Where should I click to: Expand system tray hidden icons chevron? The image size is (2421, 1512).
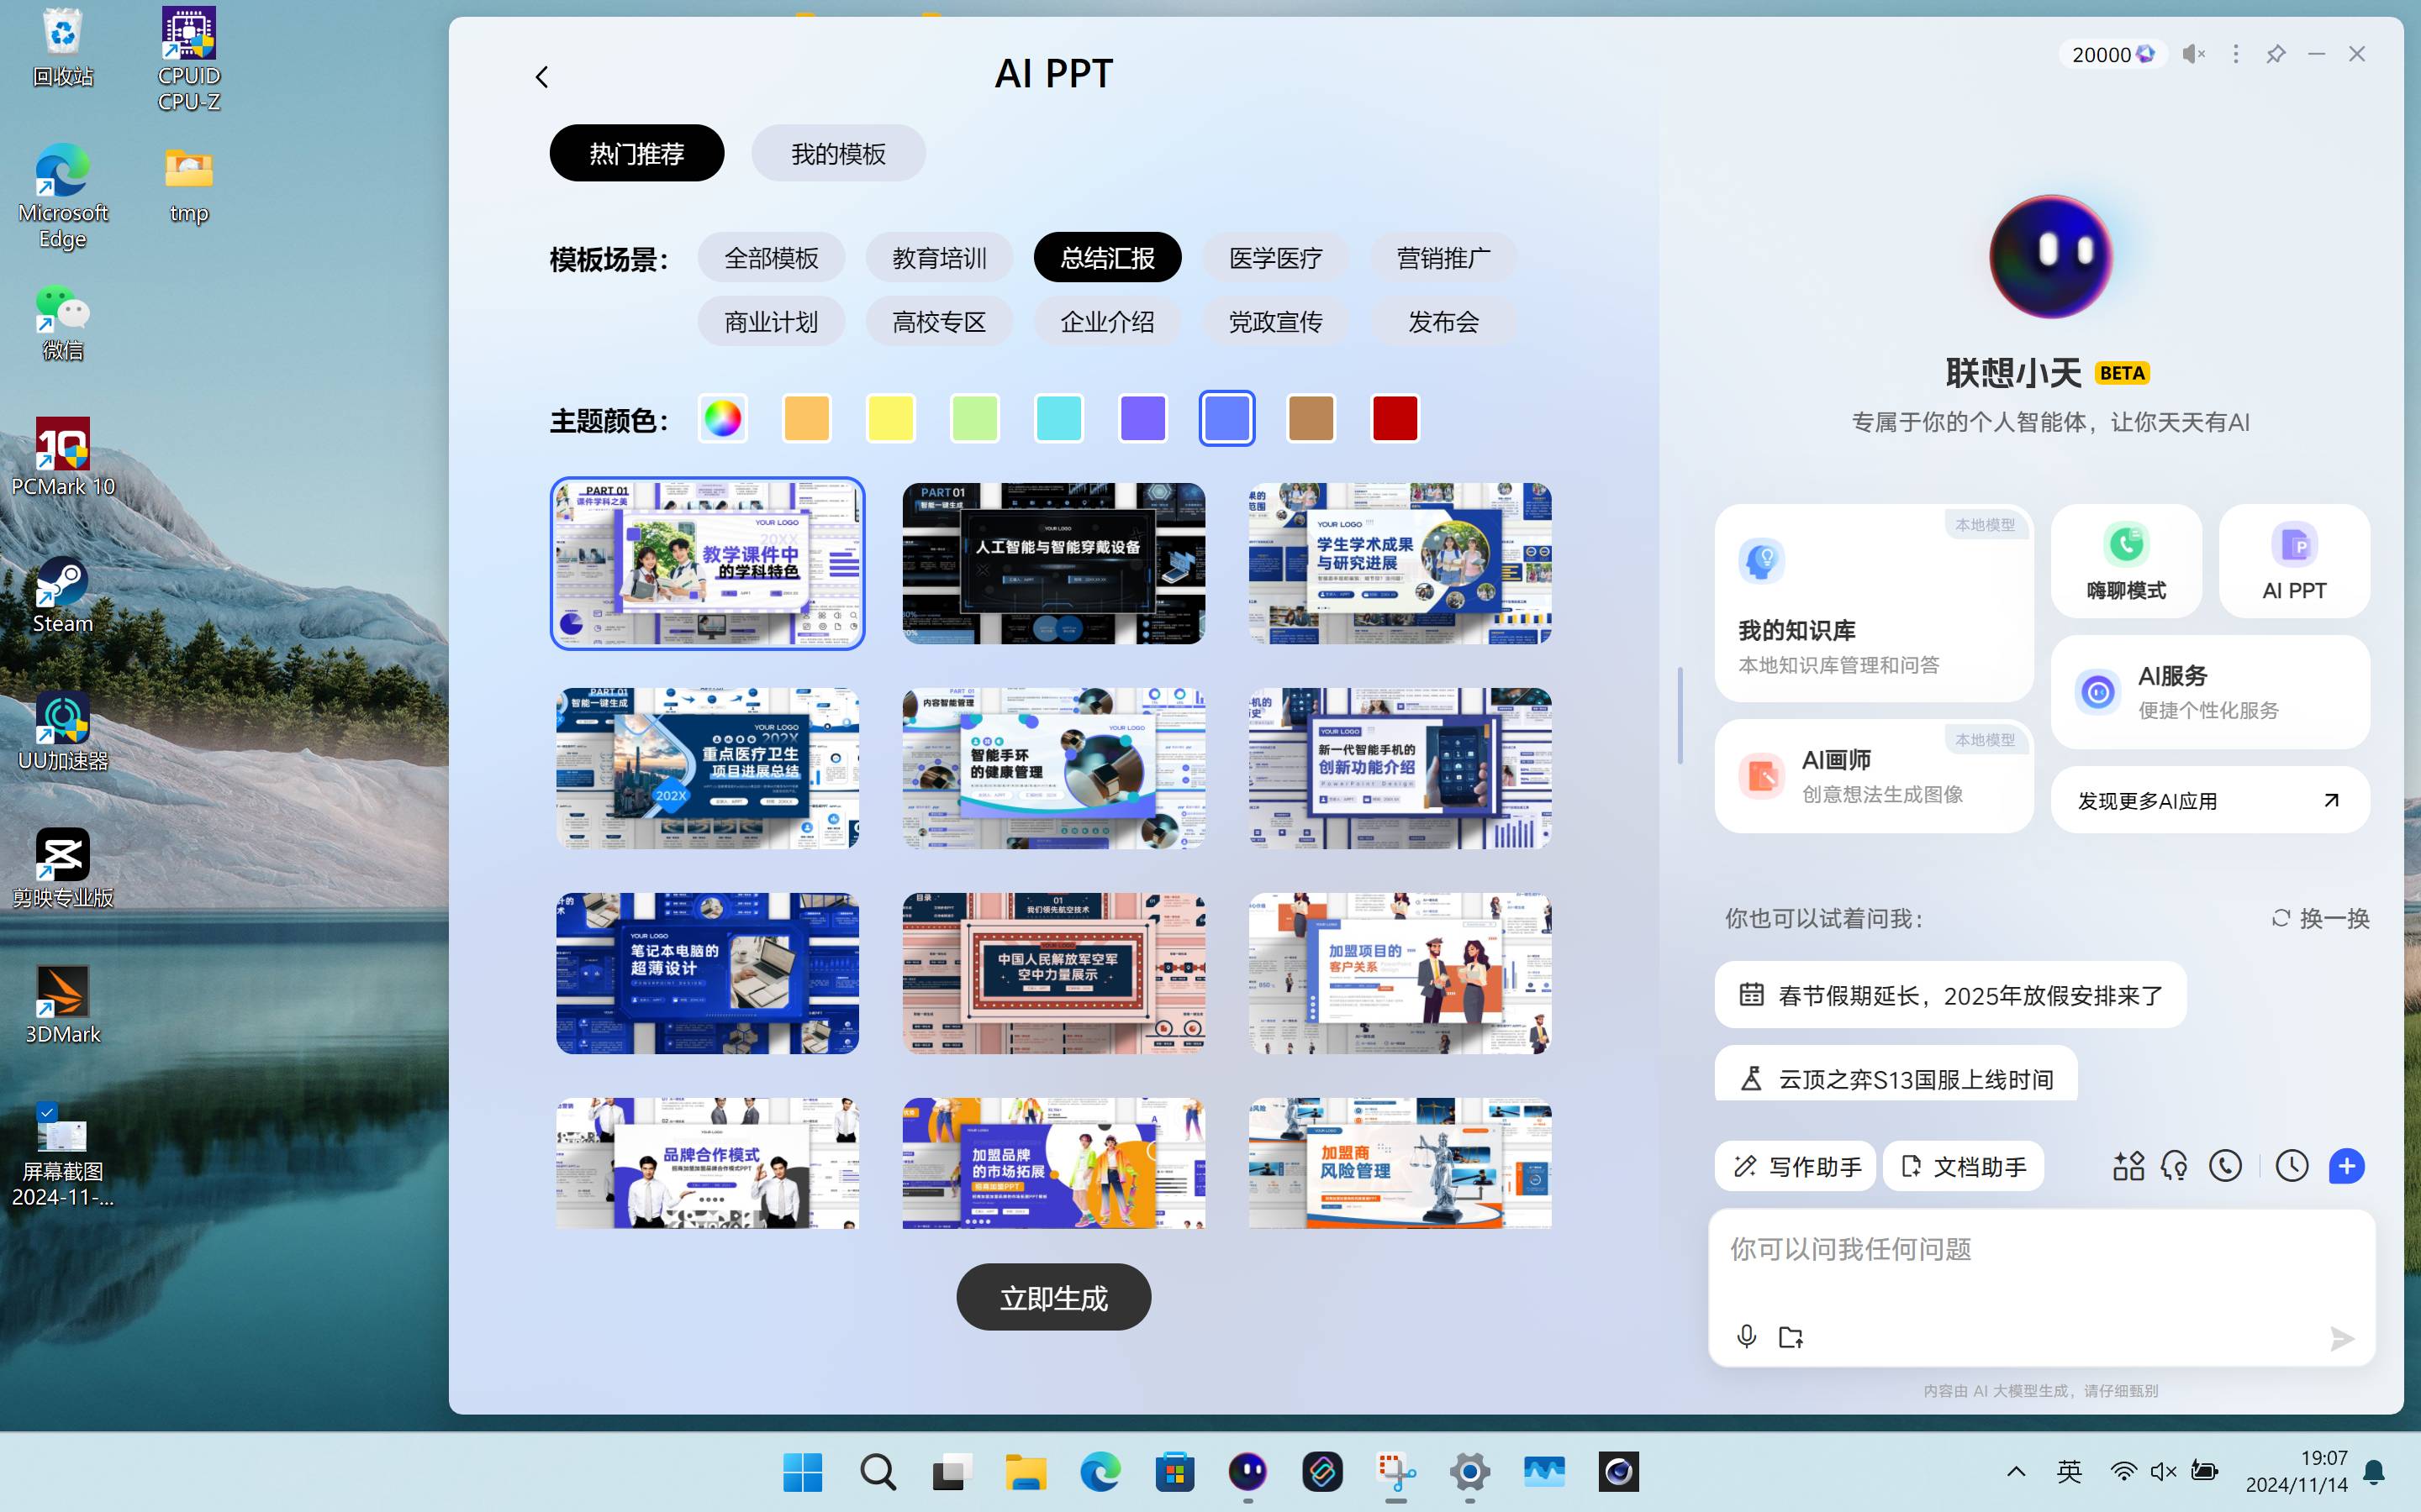2016,1471
